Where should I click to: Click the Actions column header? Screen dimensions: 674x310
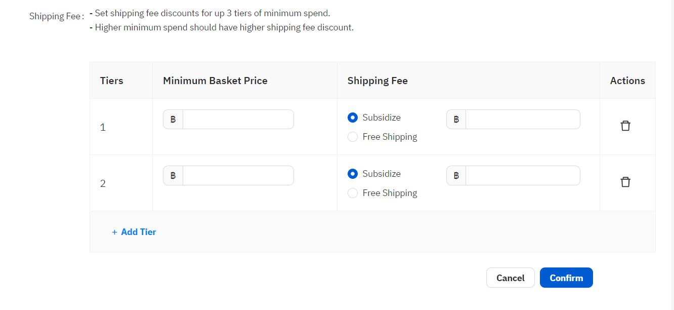pyautogui.click(x=627, y=81)
